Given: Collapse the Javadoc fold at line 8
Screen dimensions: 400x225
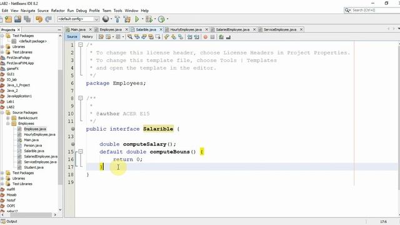Looking at the screenshot, I should (81, 98).
